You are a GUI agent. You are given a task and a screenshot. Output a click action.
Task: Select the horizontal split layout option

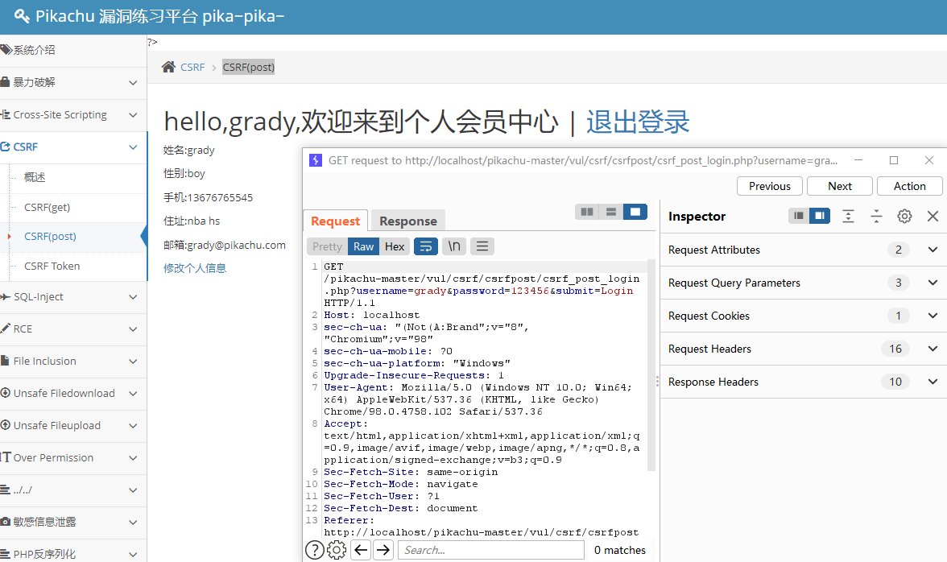click(x=610, y=212)
